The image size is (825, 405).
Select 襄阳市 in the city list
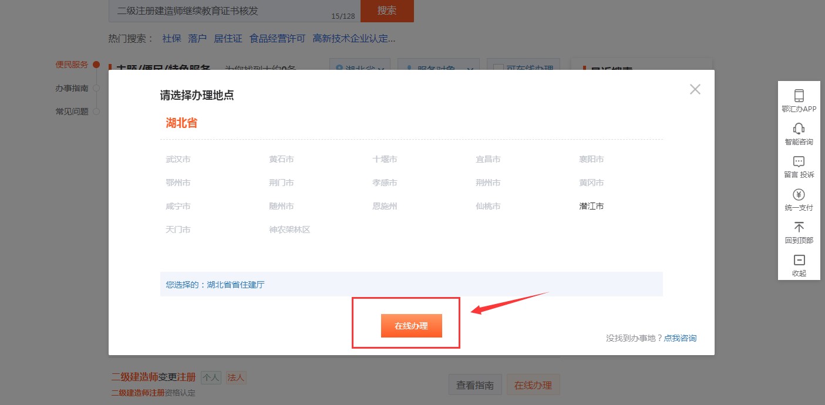coord(591,159)
